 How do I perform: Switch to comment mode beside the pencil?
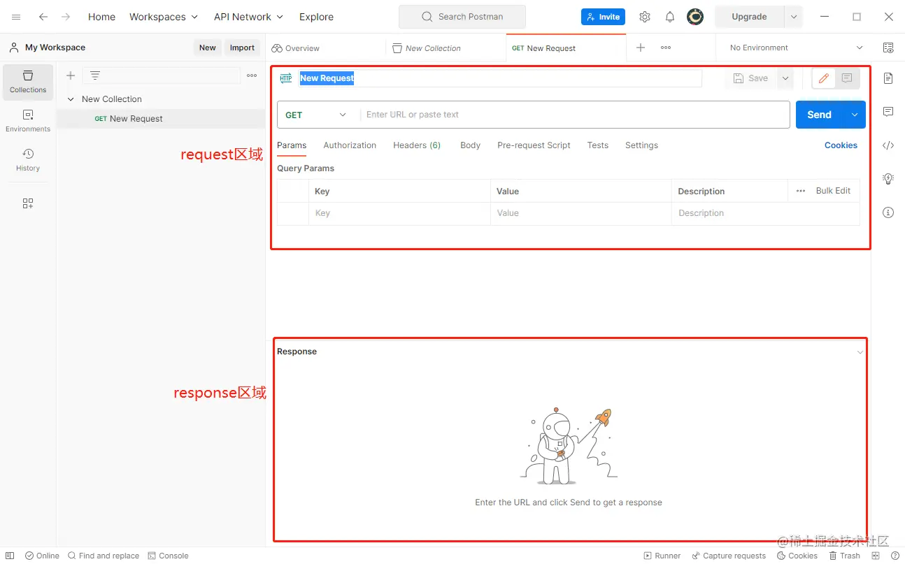(847, 78)
